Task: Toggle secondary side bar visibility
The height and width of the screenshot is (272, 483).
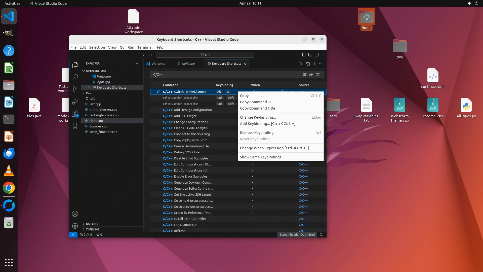Action: [x=317, y=55]
